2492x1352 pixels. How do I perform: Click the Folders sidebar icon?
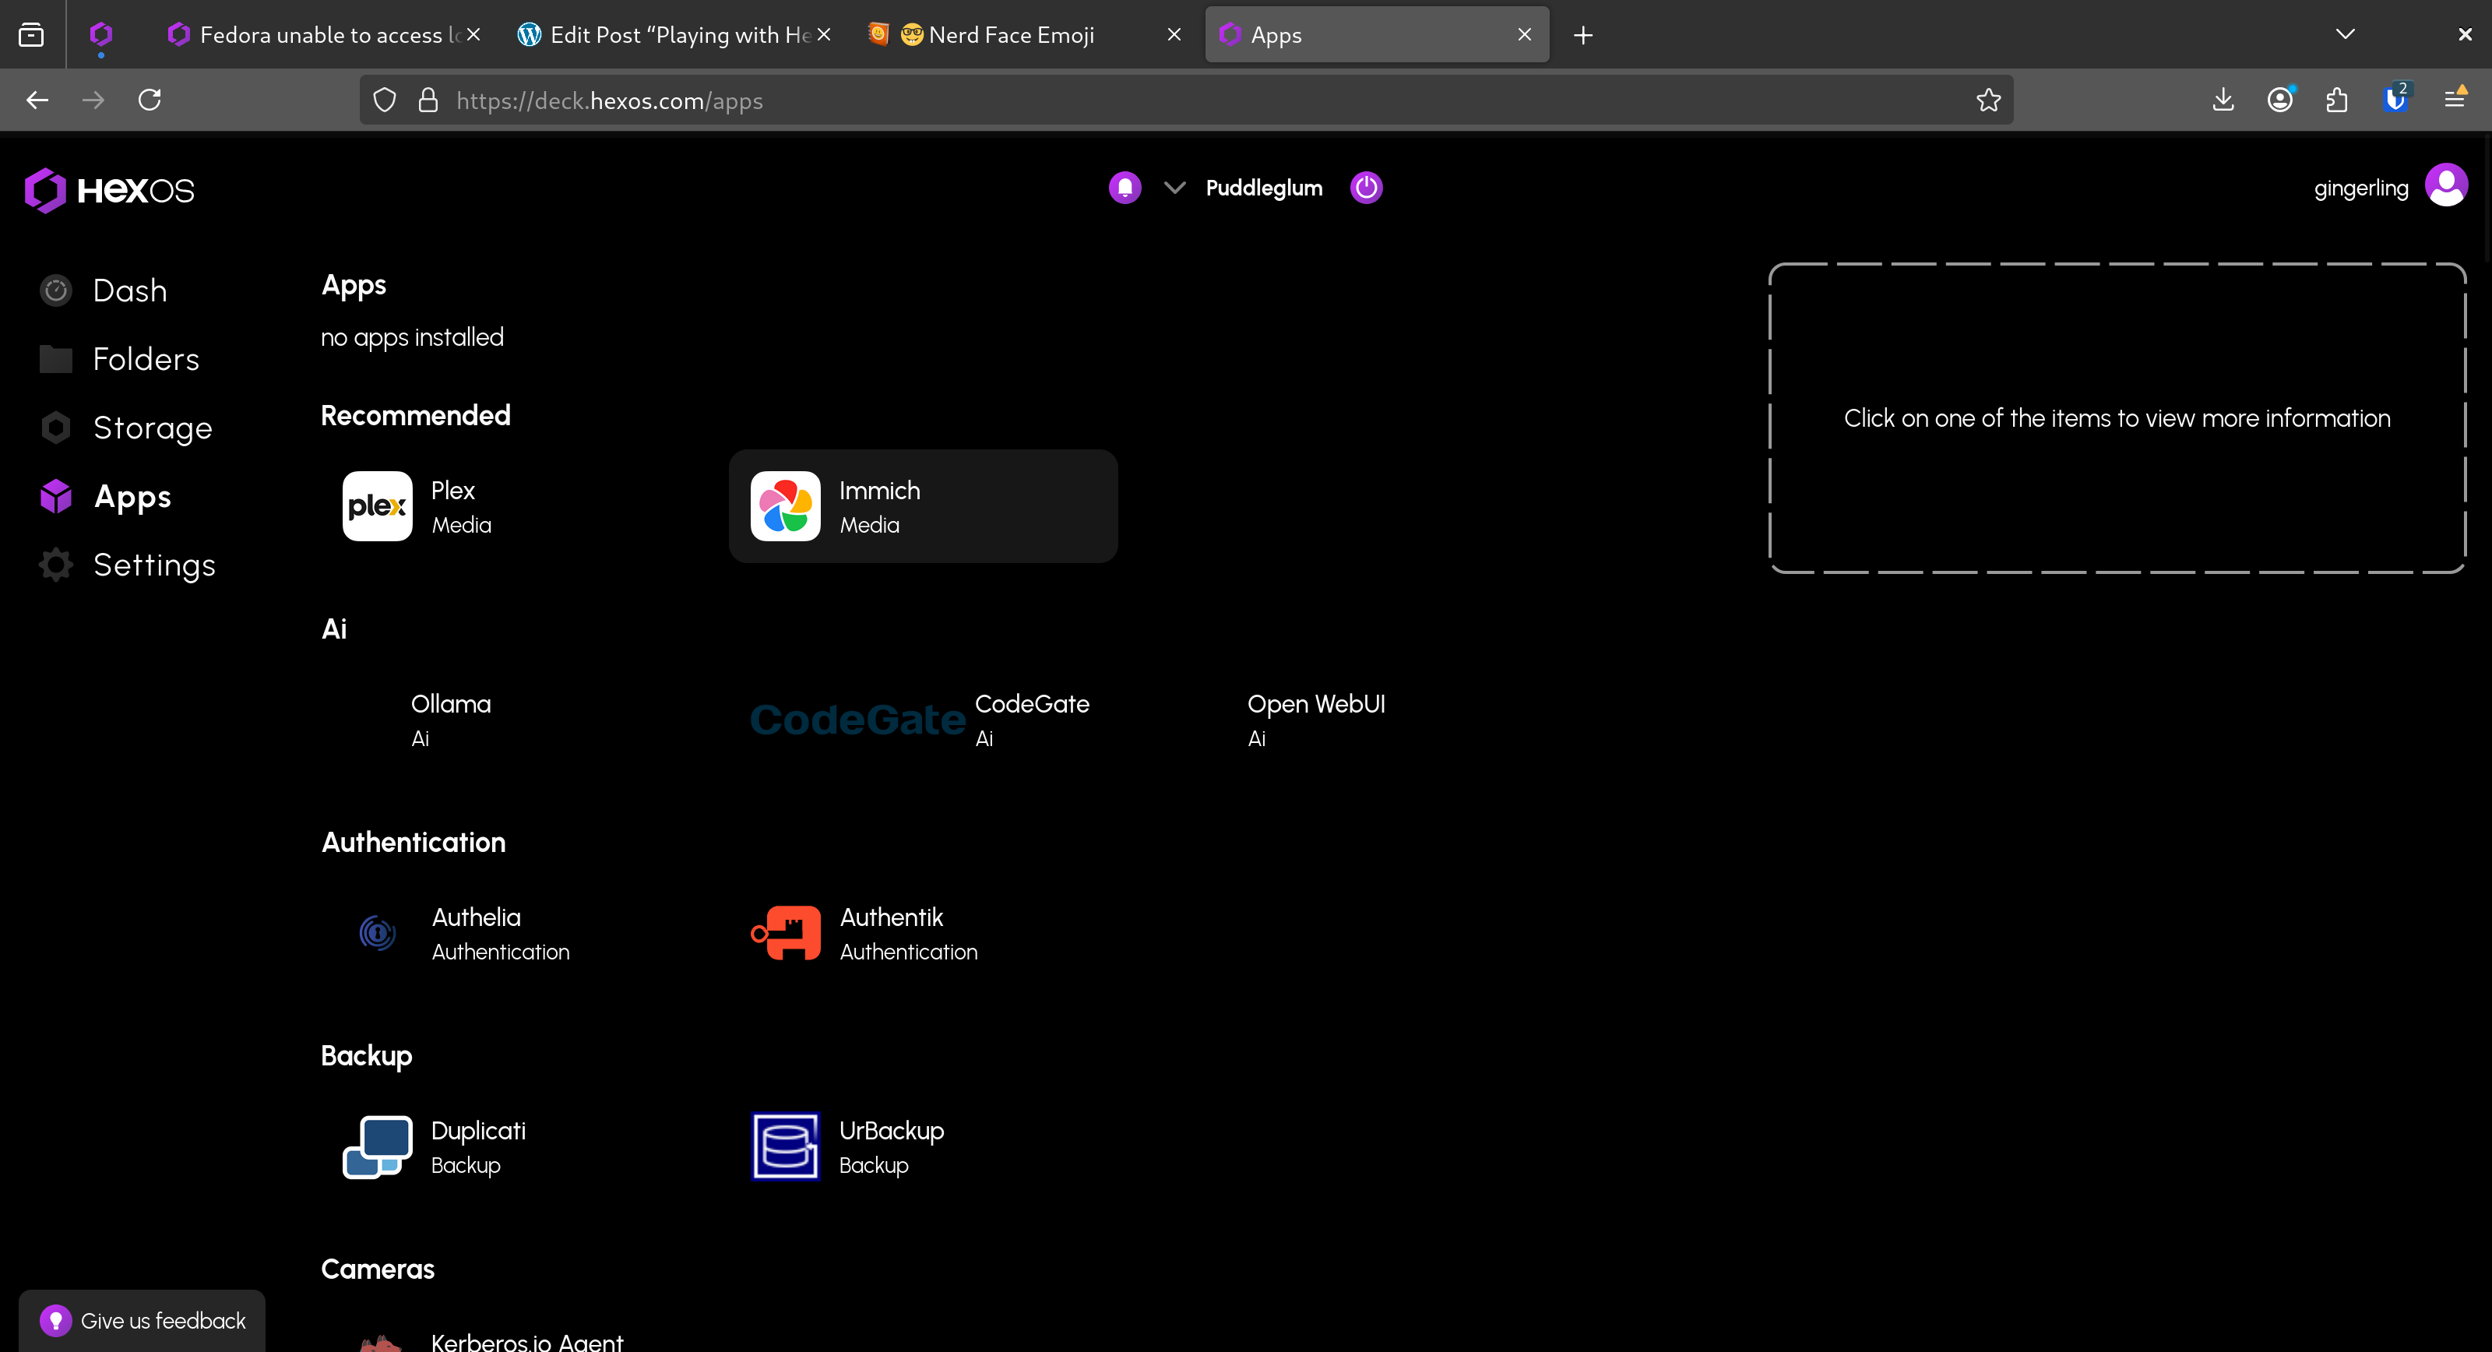(x=56, y=359)
